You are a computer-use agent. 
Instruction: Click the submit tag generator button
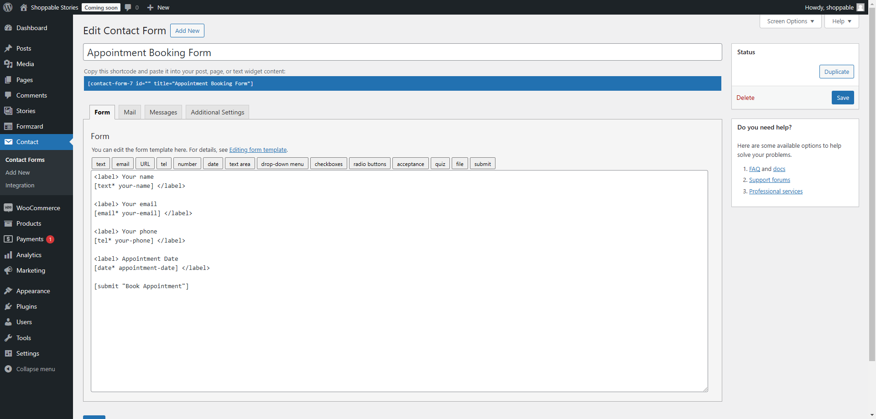[482, 164]
